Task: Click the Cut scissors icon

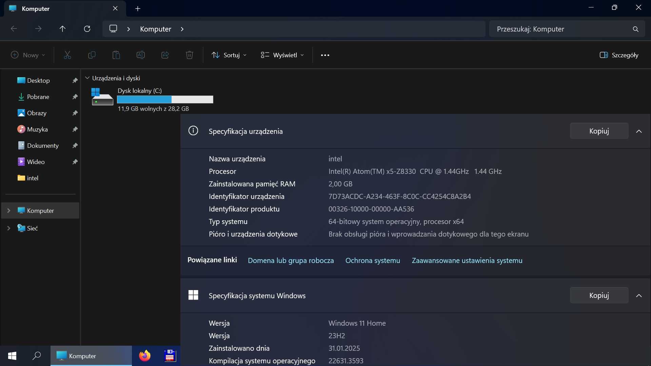Action: coord(67,55)
